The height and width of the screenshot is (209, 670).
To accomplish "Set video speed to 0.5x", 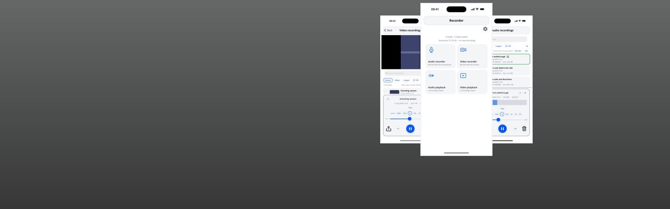I will [405, 113].
